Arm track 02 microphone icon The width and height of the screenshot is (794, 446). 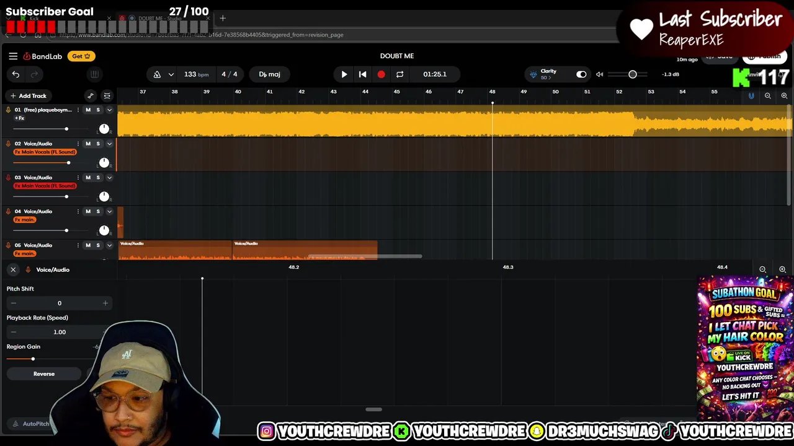[8, 144]
